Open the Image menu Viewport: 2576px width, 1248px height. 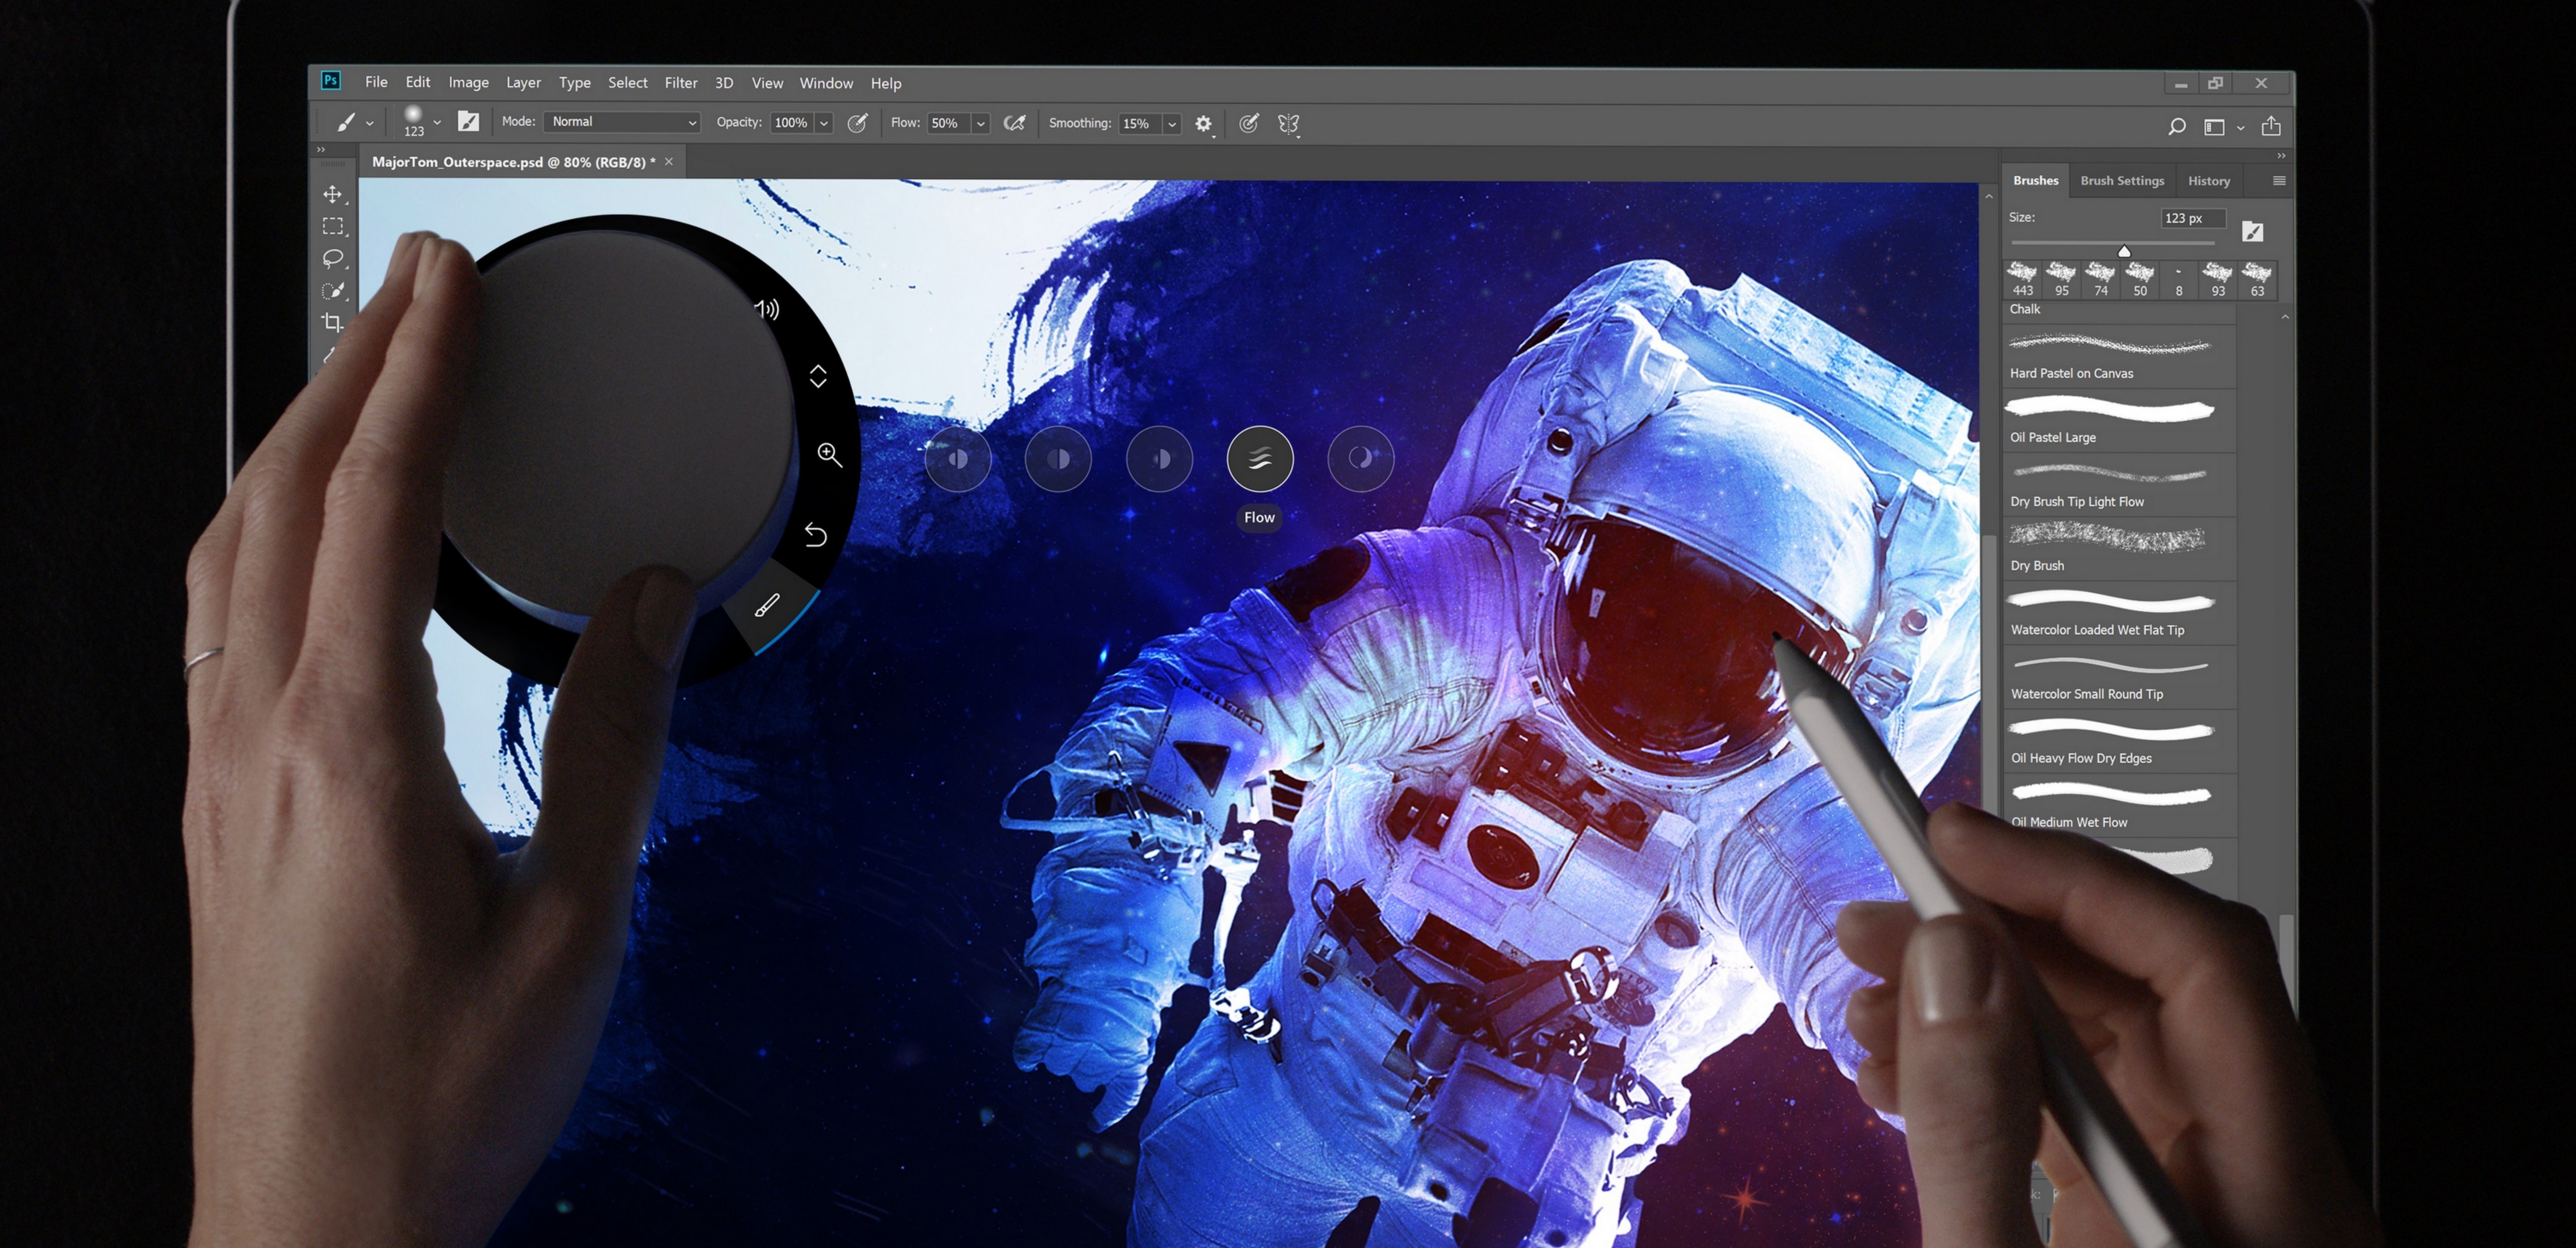pyautogui.click(x=468, y=83)
